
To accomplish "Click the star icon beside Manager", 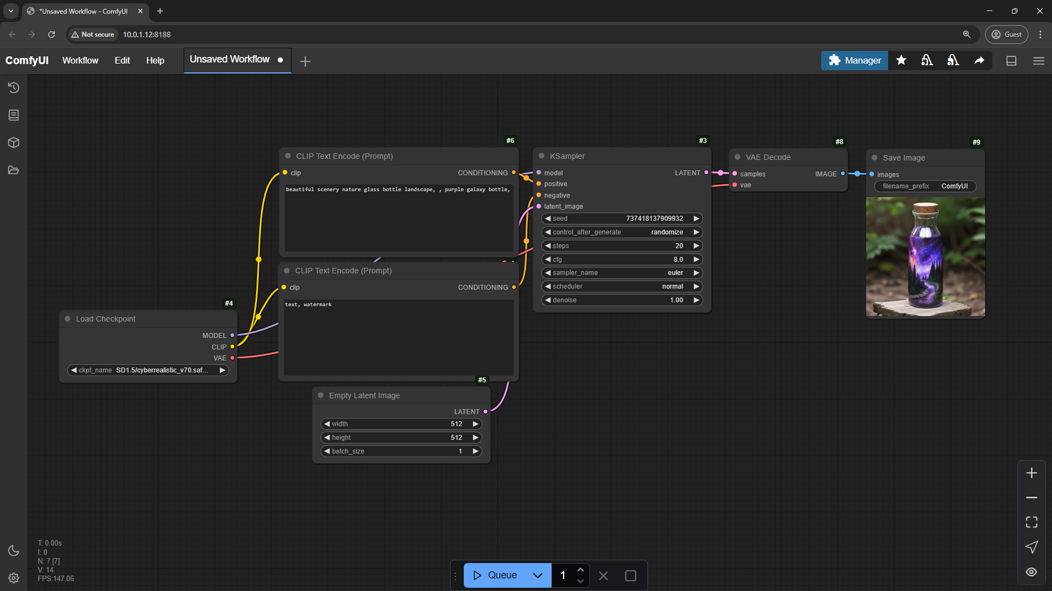I will point(901,60).
